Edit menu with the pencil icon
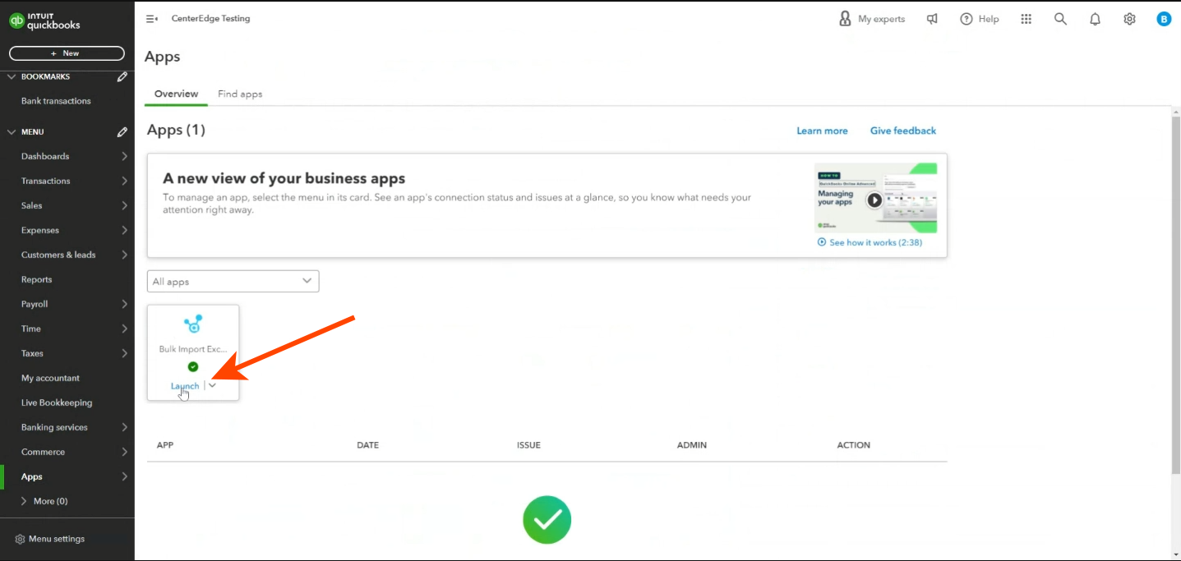1181x561 pixels. (122, 131)
